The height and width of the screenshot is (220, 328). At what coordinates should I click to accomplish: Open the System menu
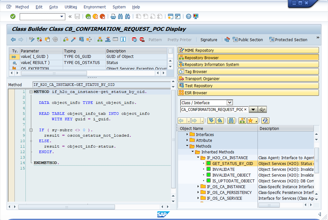[x=119, y=7]
